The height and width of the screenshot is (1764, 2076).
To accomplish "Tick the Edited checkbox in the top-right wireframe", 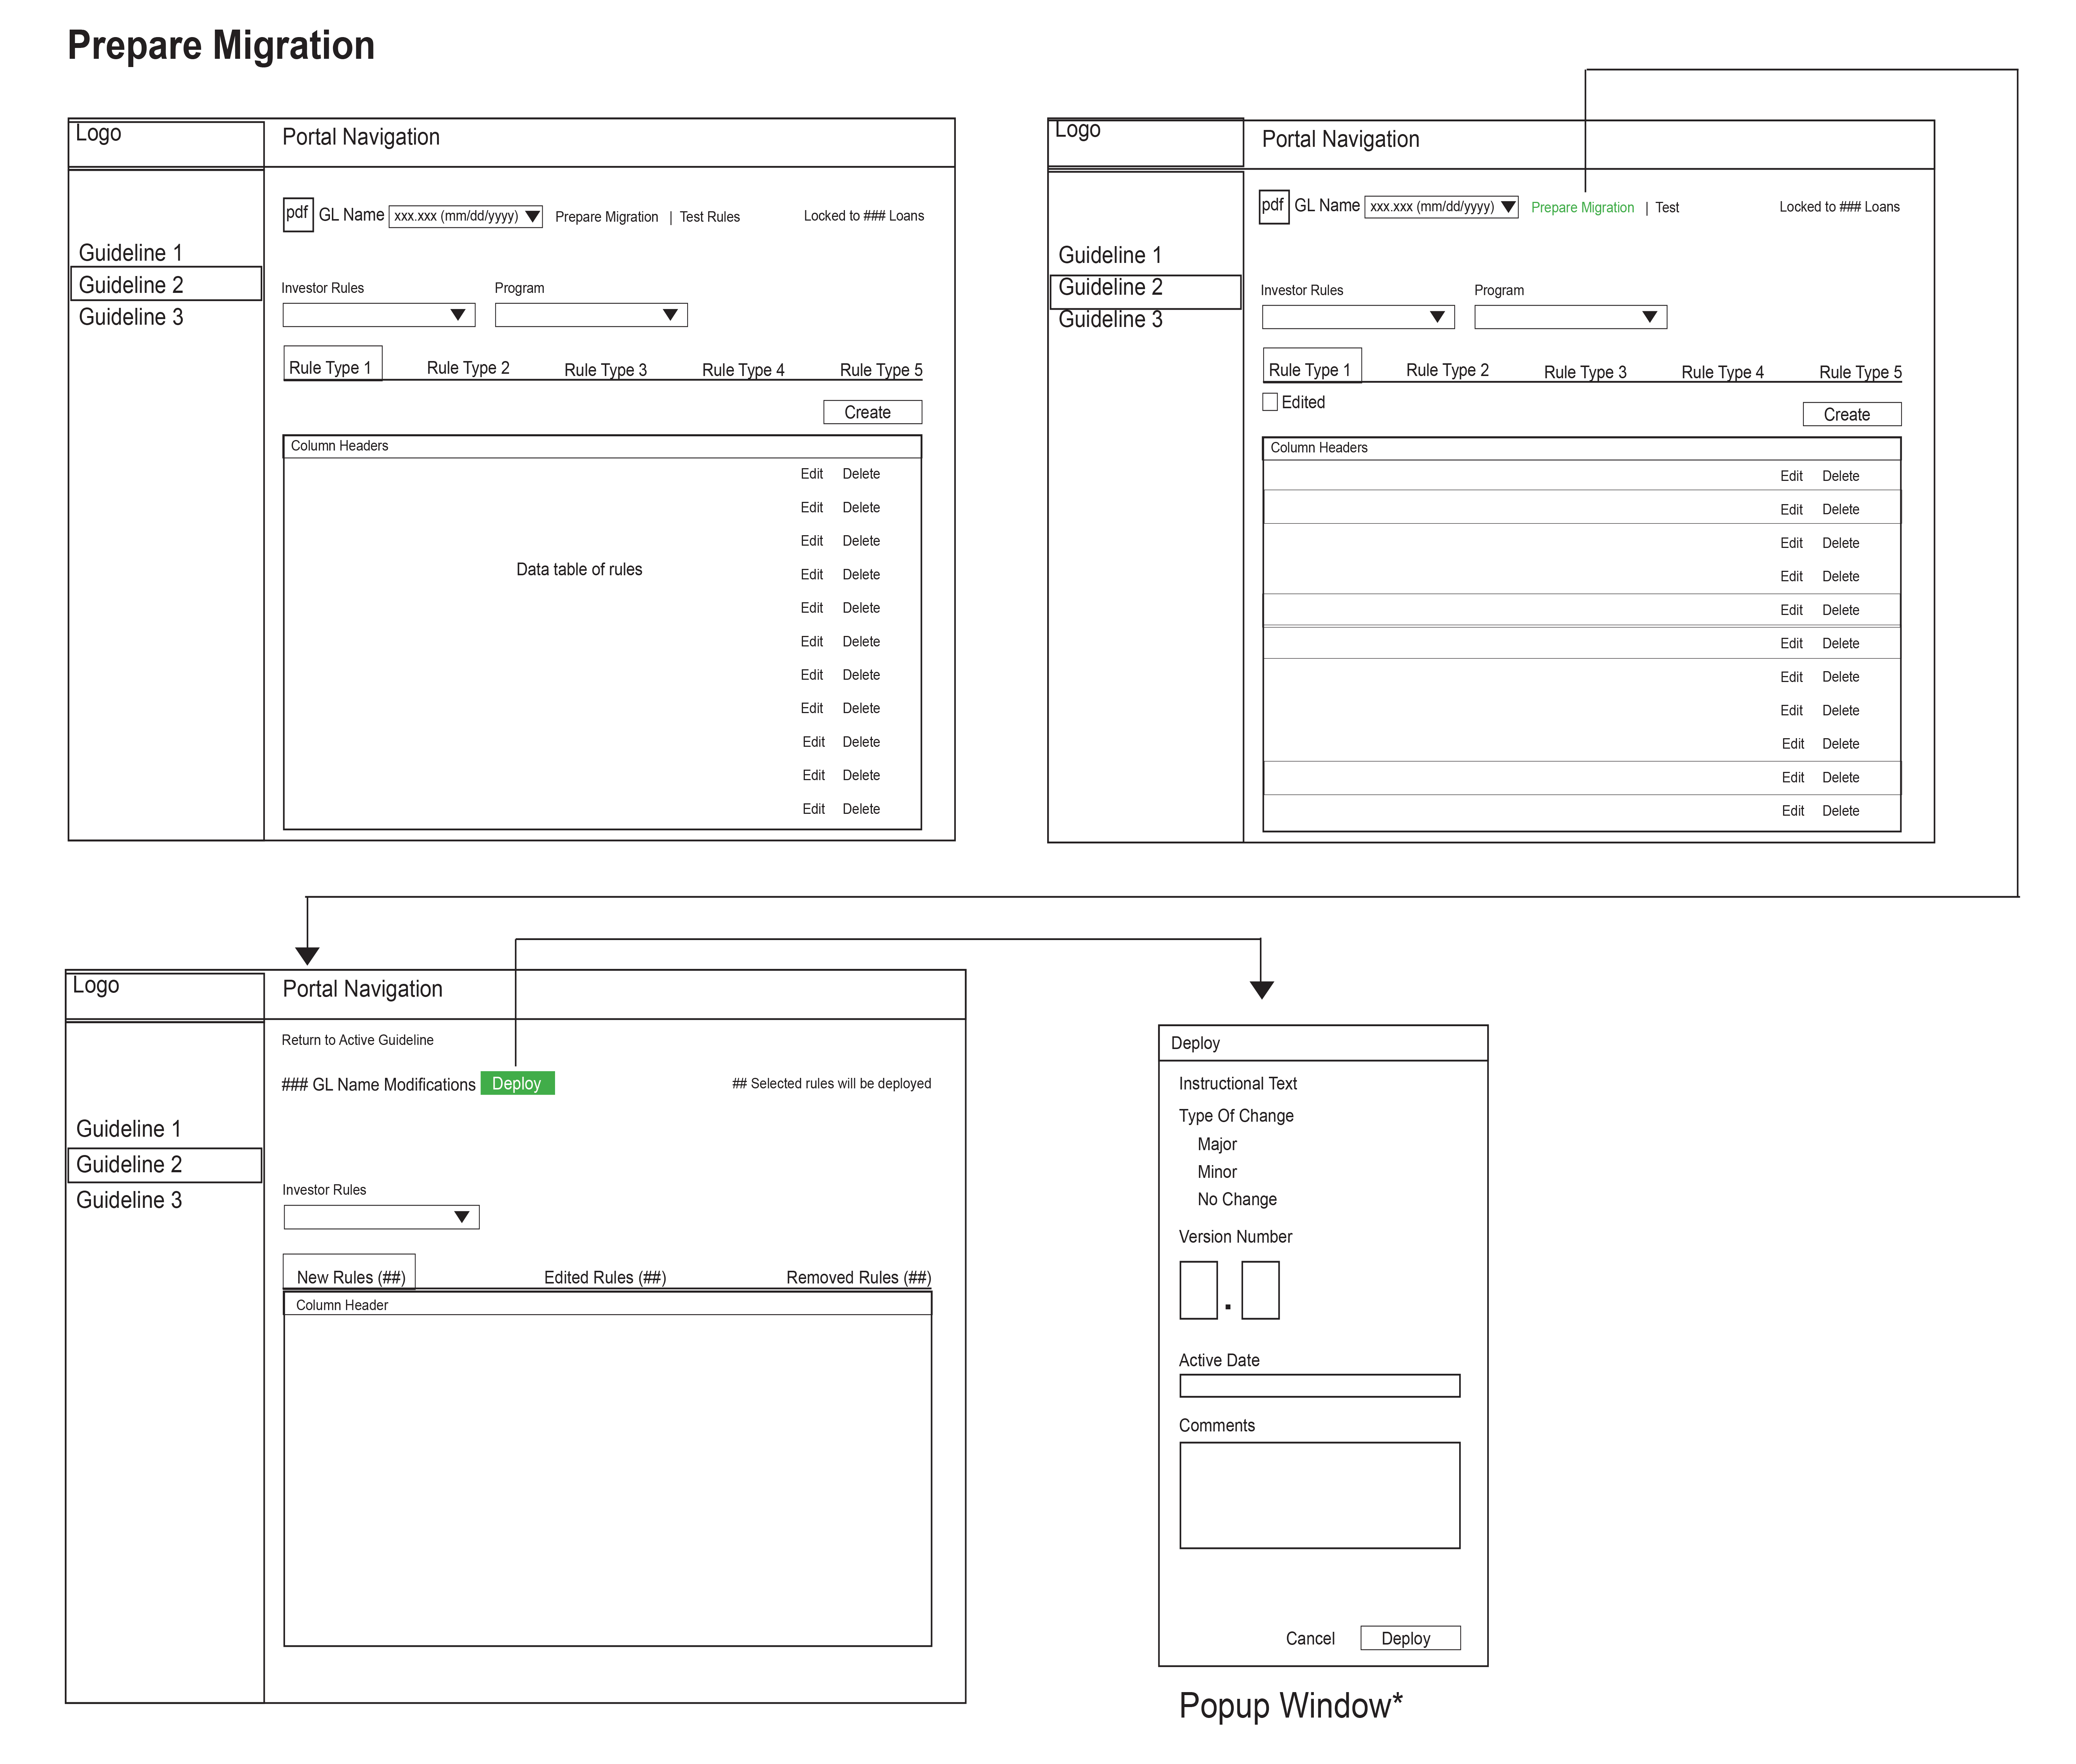I will click(x=1270, y=402).
